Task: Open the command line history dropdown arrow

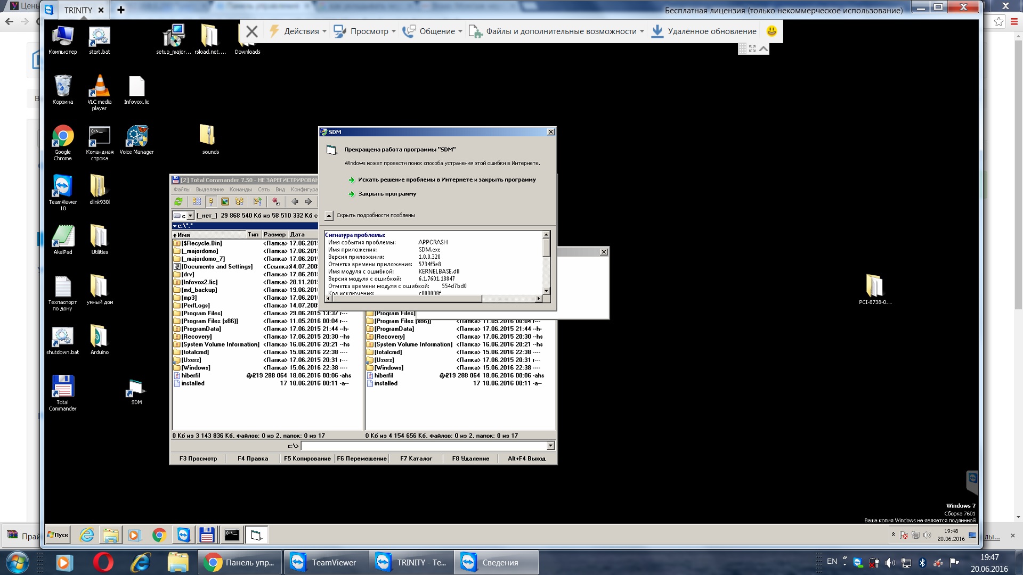Action: click(550, 446)
